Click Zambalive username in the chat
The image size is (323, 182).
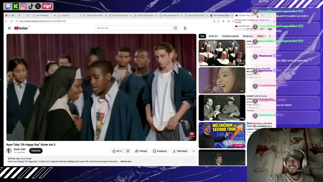[x=266, y=115]
